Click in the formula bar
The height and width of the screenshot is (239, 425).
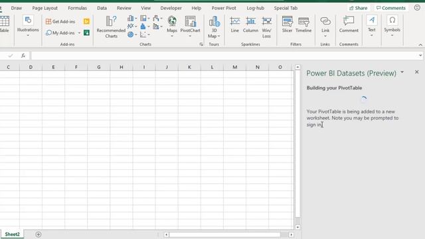click(224, 56)
